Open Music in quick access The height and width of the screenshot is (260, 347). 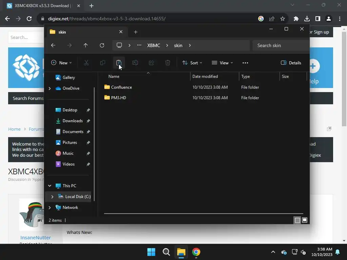coord(68,153)
